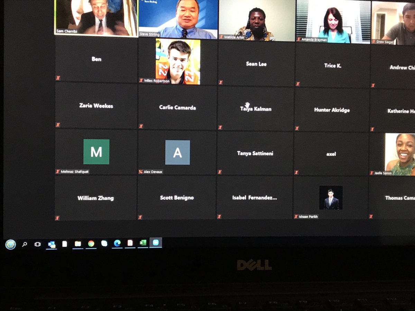The height and width of the screenshot is (311, 415).
Task: Click the name Sean Lee
Action: coord(256,64)
